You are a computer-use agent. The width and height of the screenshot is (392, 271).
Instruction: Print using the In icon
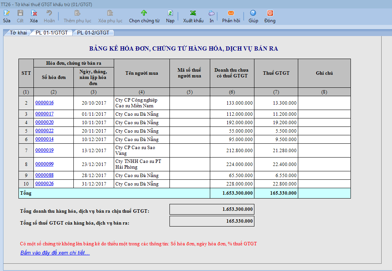tap(211, 13)
